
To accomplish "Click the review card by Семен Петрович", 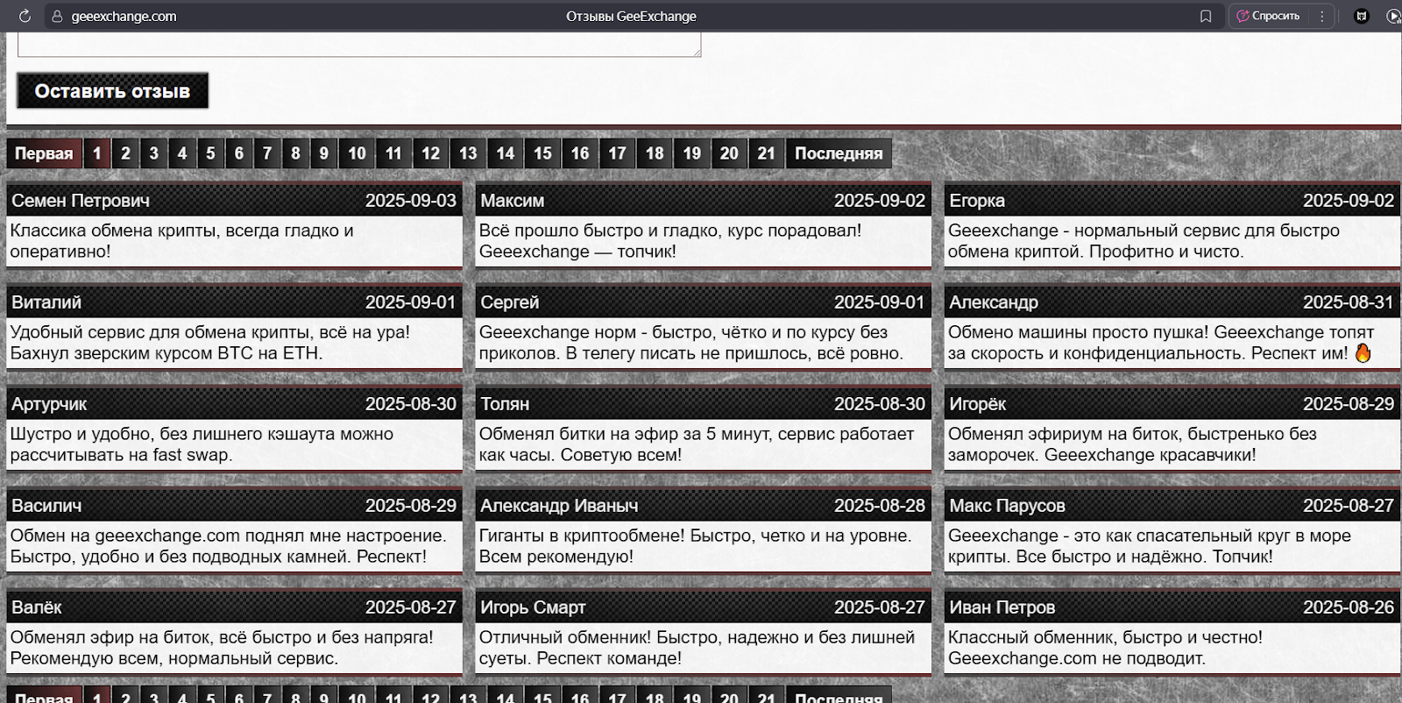I will 234,224.
